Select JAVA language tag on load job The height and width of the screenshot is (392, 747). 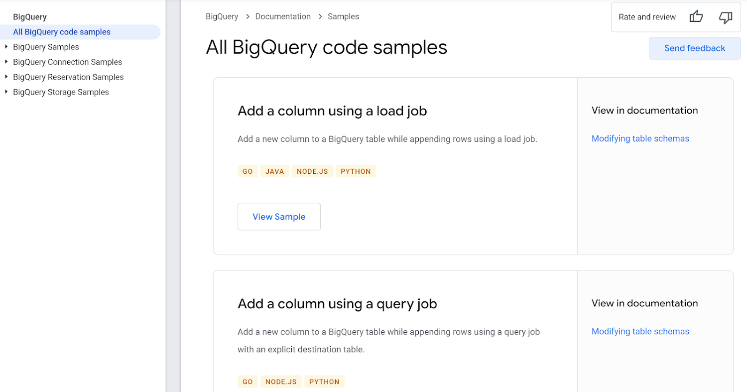[x=274, y=171]
